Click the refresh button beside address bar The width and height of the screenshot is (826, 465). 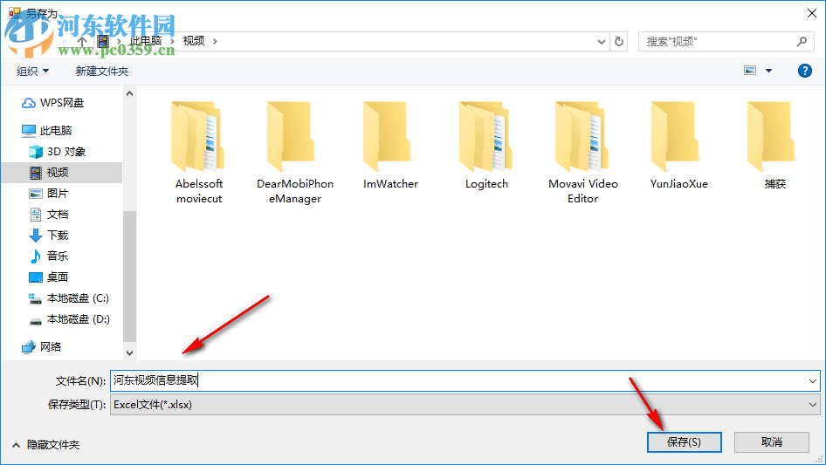pyautogui.click(x=619, y=41)
